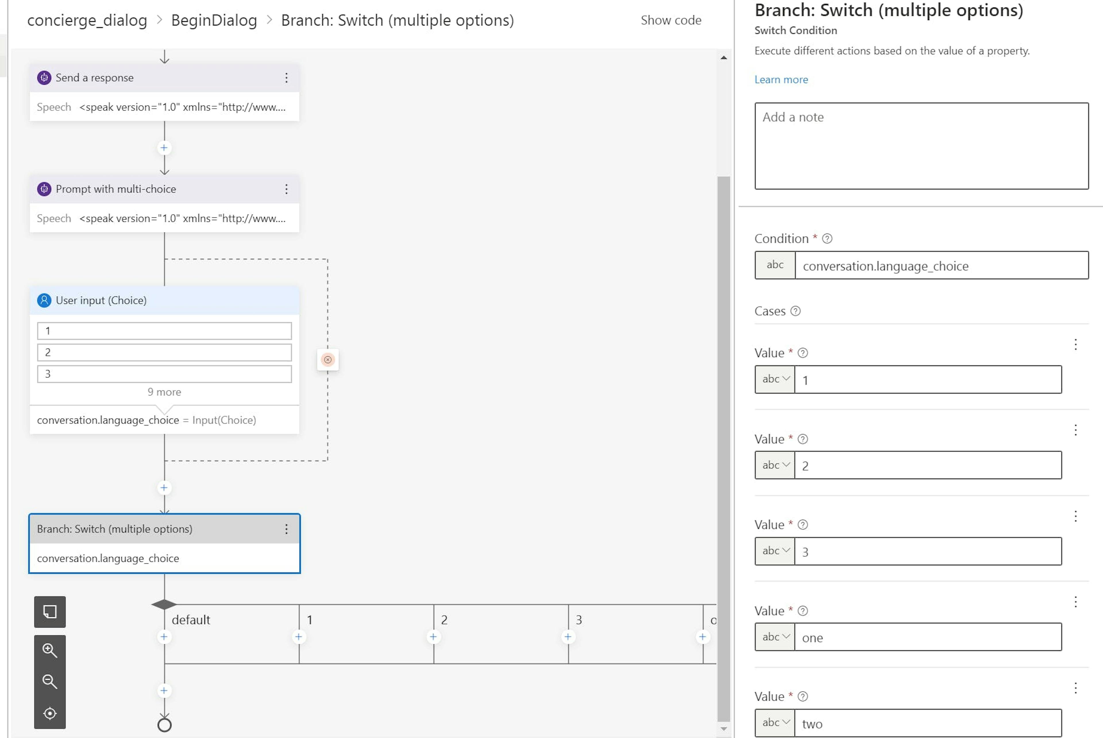1103x738 pixels.
Task: Click the Show code button in toolbar
Action: pyautogui.click(x=672, y=21)
